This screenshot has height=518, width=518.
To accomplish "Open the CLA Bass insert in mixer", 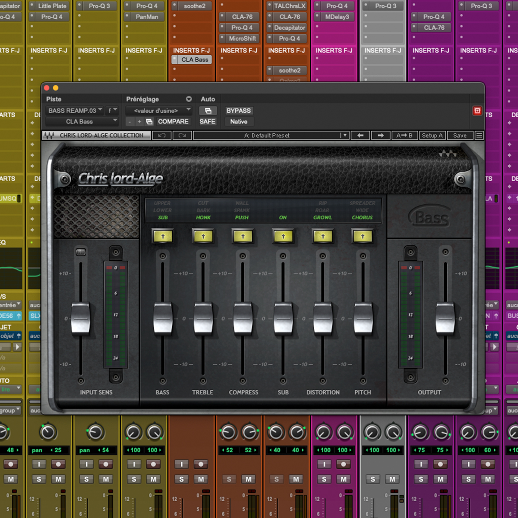I will tap(192, 60).
